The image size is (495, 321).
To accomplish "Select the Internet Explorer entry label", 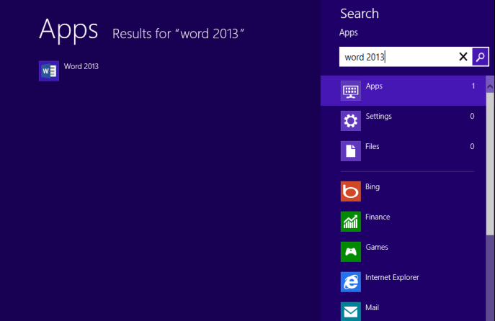I will (x=392, y=277).
